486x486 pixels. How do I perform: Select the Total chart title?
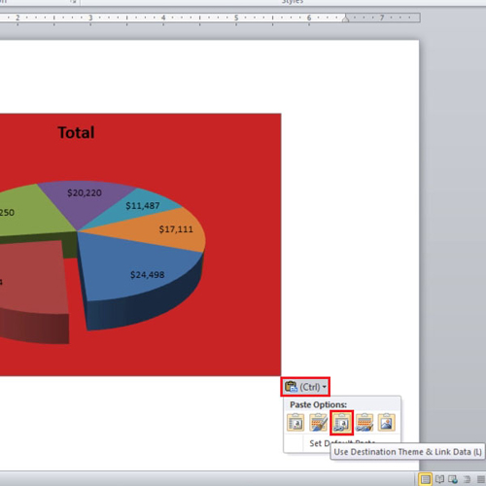[76, 132]
